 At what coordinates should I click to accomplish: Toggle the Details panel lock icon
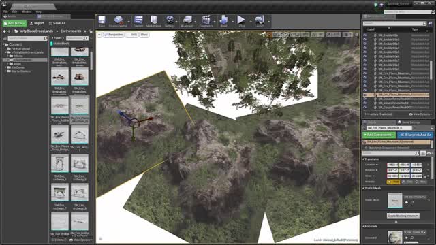[432, 128]
